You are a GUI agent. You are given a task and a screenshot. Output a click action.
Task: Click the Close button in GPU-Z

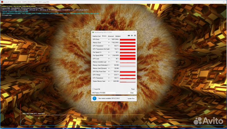tap(132, 93)
